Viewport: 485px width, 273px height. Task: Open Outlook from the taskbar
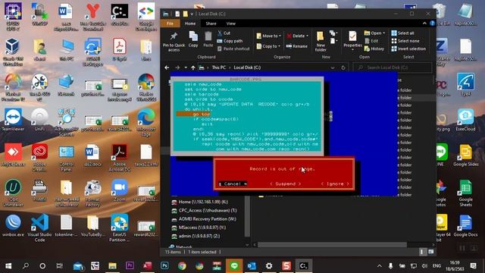(x=252, y=265)
